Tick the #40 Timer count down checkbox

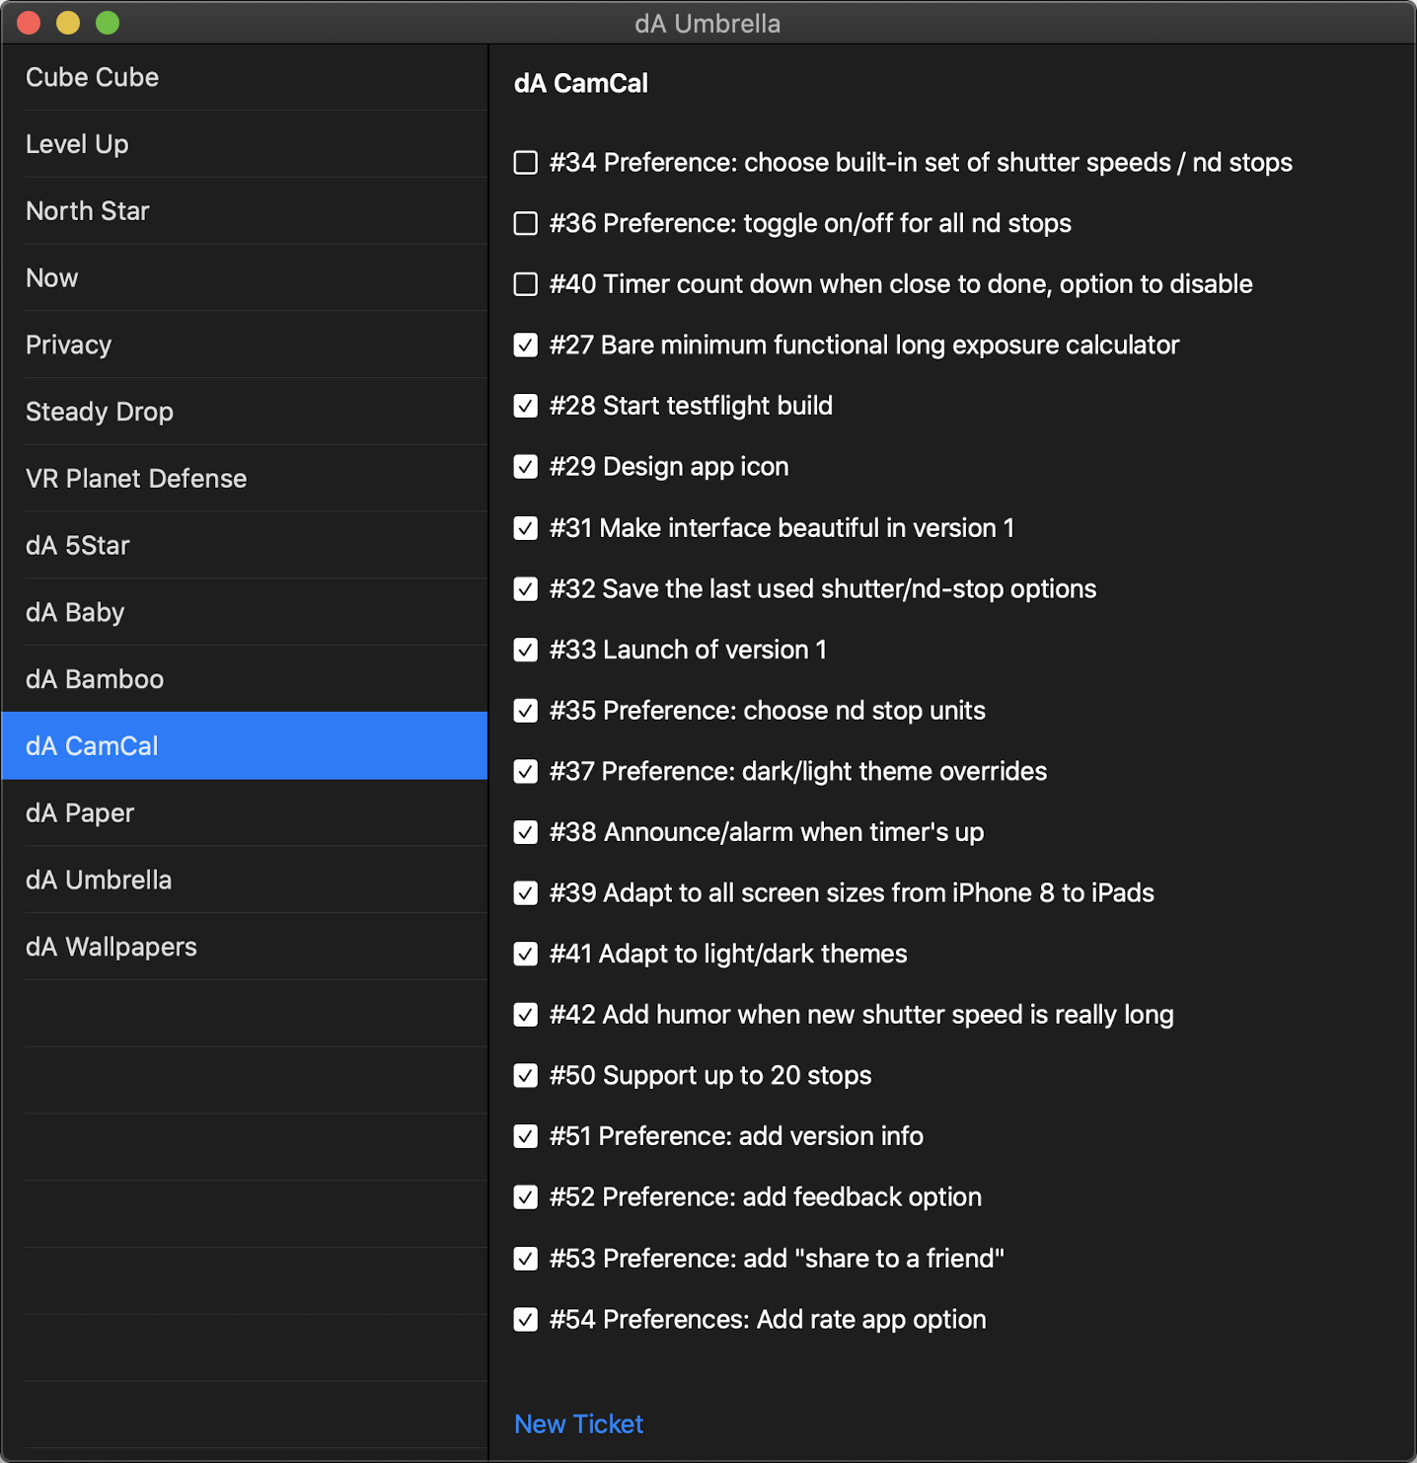pos(526,284)
